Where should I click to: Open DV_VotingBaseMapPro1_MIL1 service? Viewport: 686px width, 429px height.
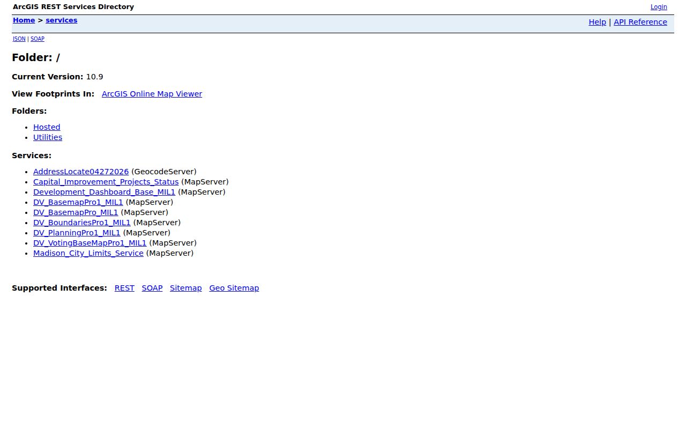point(90,243)
